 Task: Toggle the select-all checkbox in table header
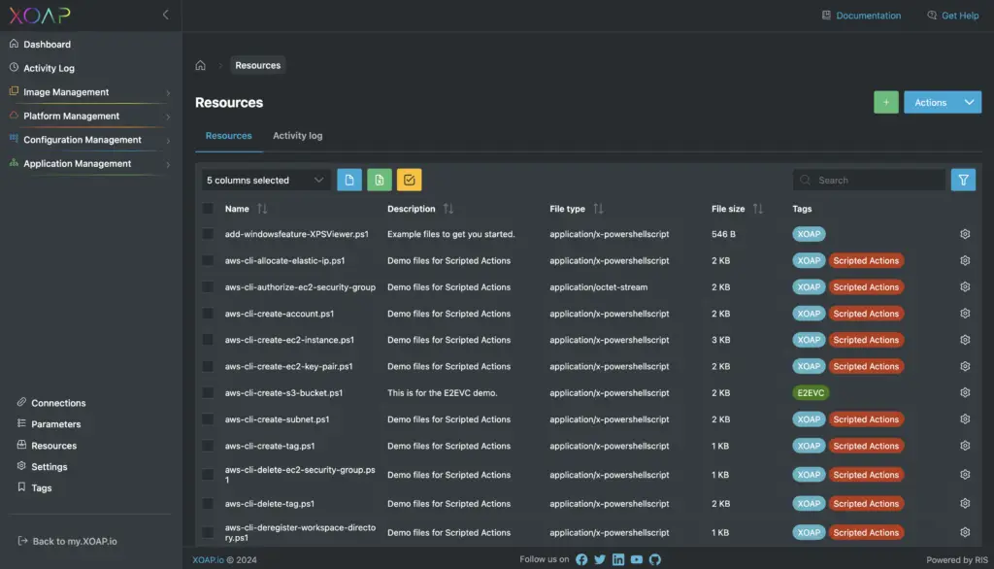click(x=208, y=209)
